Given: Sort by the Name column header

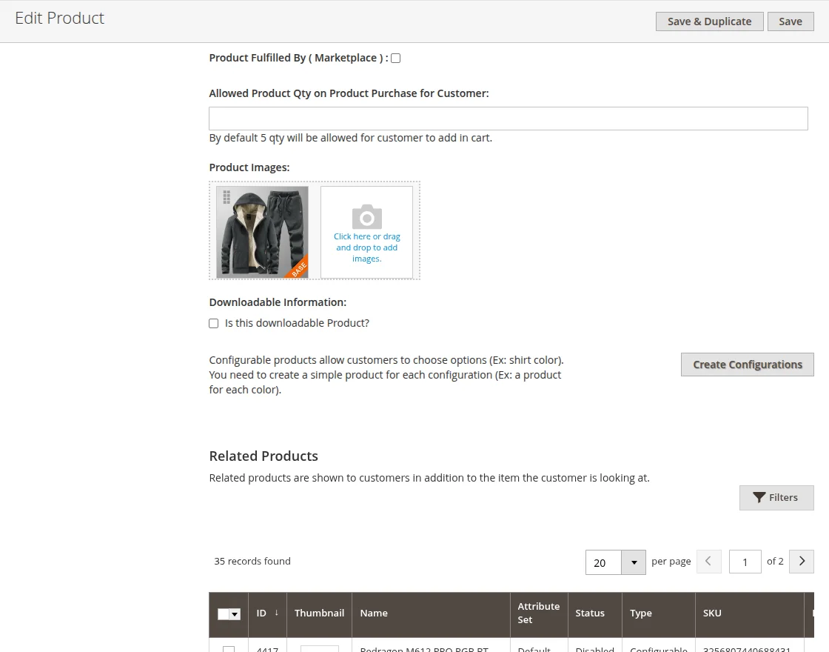Looking at the screenshot, I should coord(374,613).
